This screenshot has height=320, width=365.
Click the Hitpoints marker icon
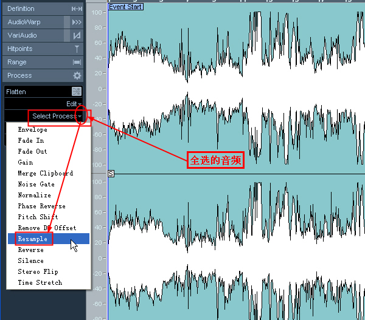click(x=77, y=49)
